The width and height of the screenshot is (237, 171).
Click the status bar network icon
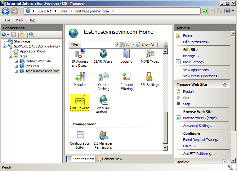pos(230,167)
